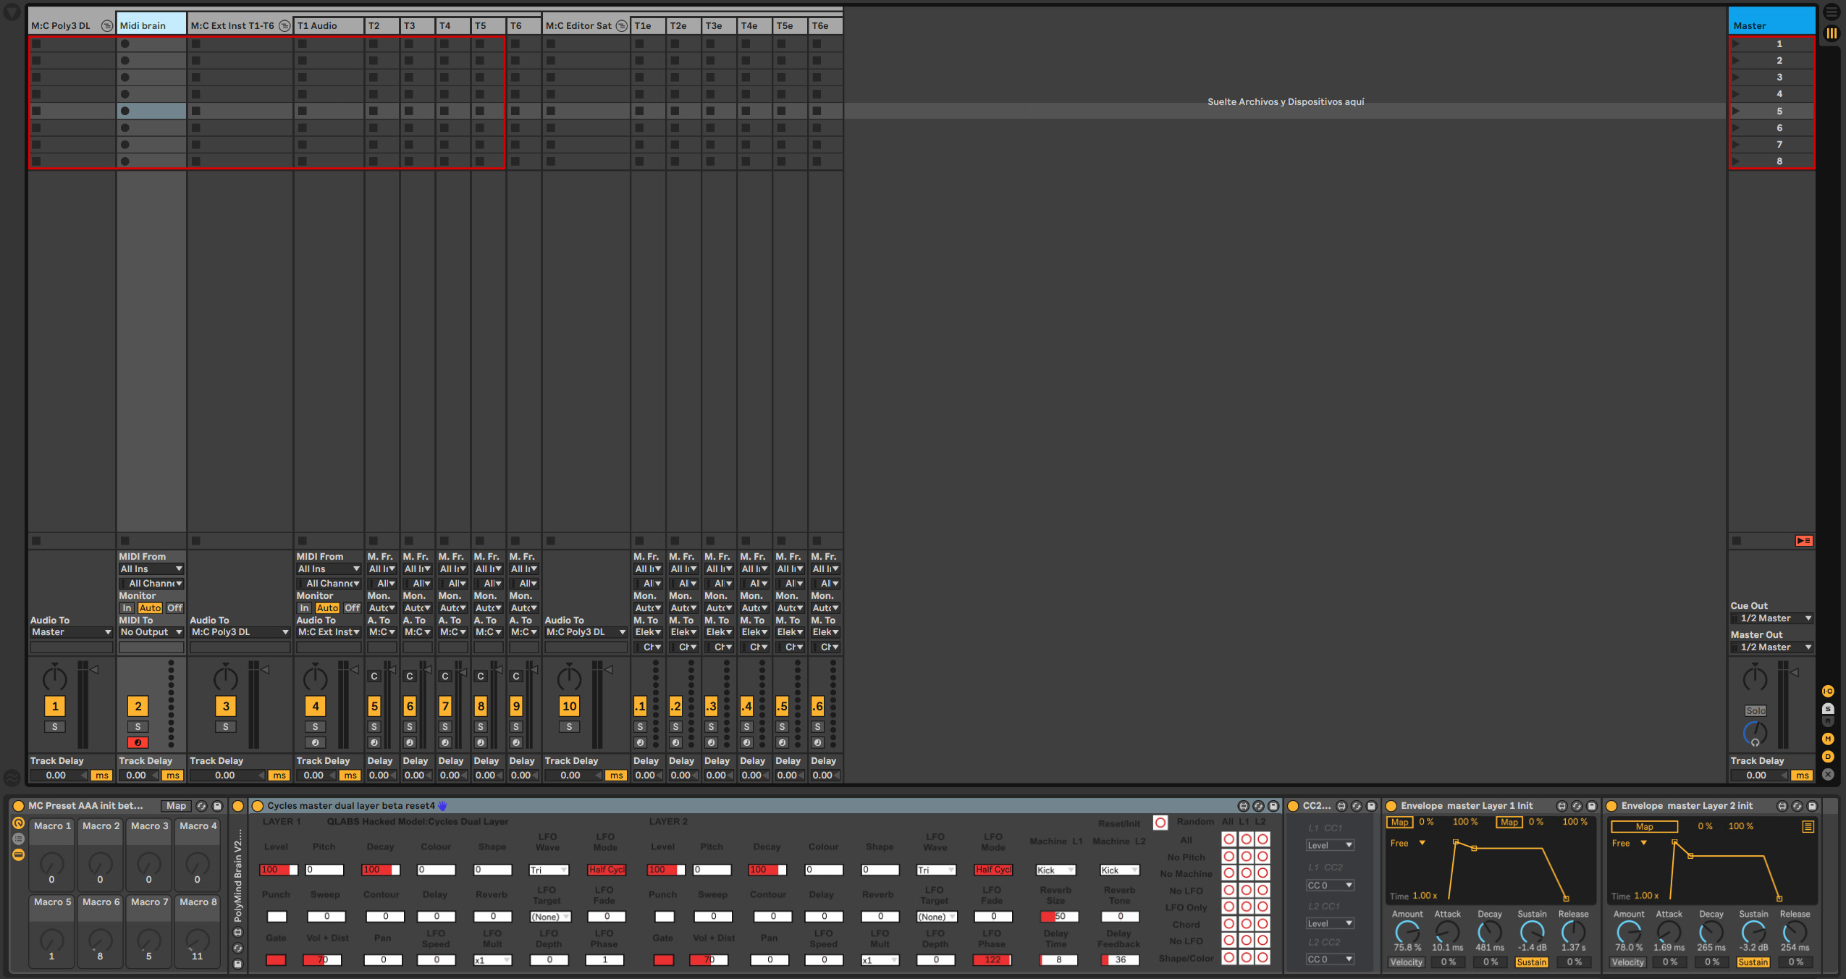Click Master track Solo cue button
The height and width of the screenshot is (979, 1846).
(1755, 711)
